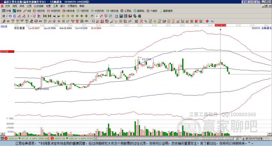Open the 帮助 menu

tap(82, 6)
